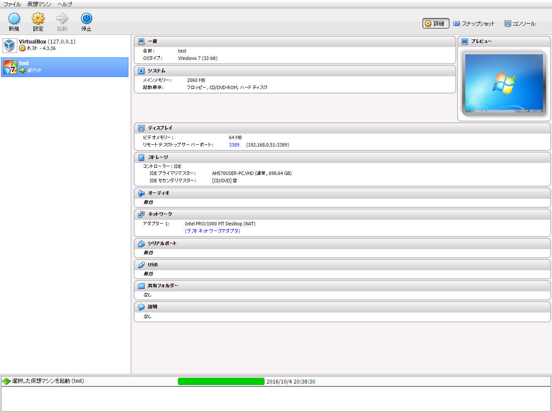Click the ネットワーク adapter icon
The width and height of the screenshot is (552, 412).
coord(141,214)
